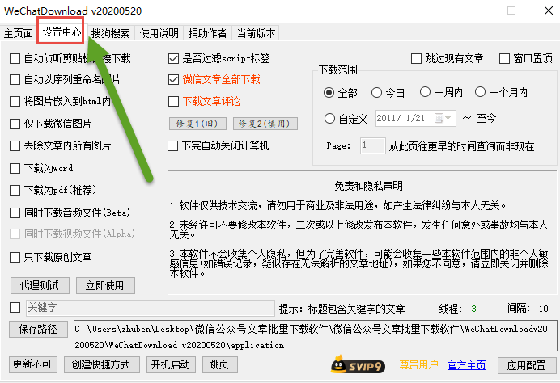Click the 跳页 button
This screenshot has height=383, width=560.
219,364
